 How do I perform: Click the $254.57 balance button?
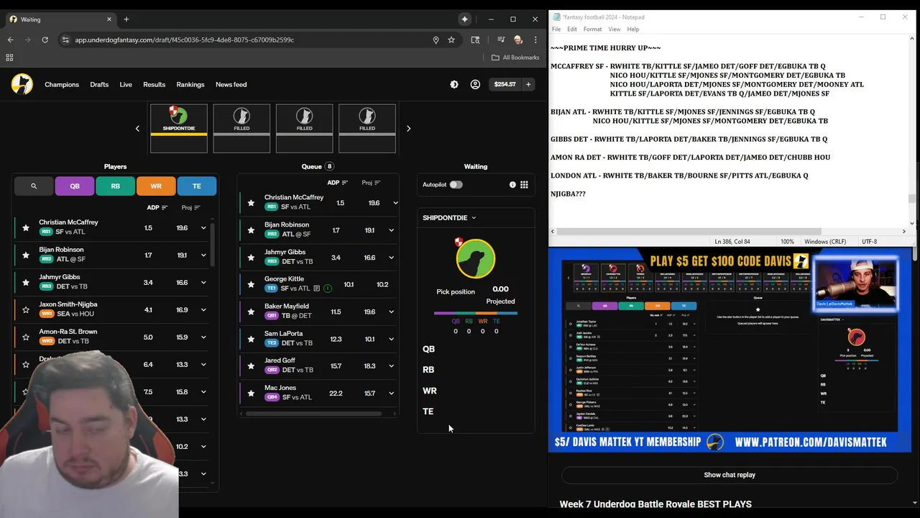(x=505, y=84)
